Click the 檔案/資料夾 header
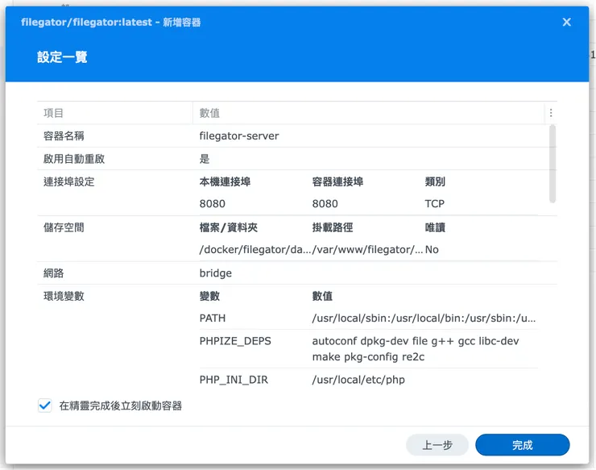This screenshot has width=596, height=470. (x=229, y=227)
